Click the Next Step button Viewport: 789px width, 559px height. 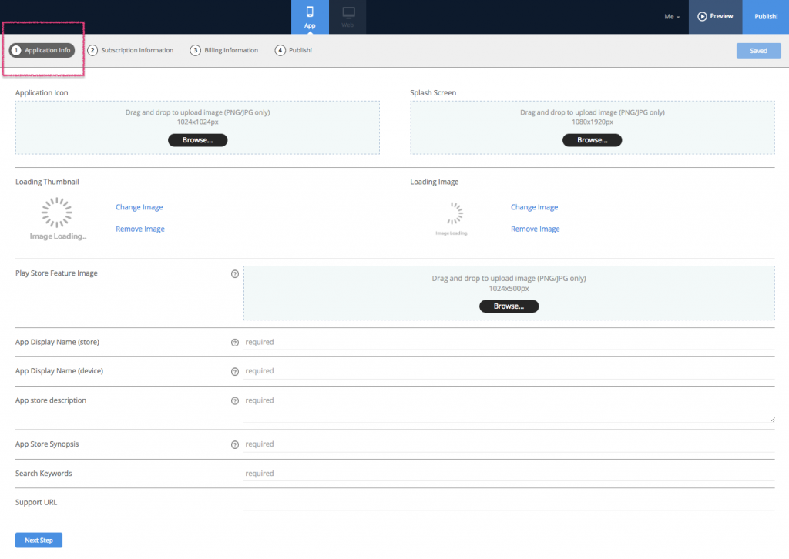(39, 540)
